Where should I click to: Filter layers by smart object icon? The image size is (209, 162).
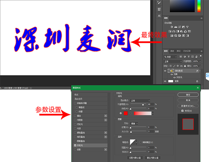click(x=197, y=57)
